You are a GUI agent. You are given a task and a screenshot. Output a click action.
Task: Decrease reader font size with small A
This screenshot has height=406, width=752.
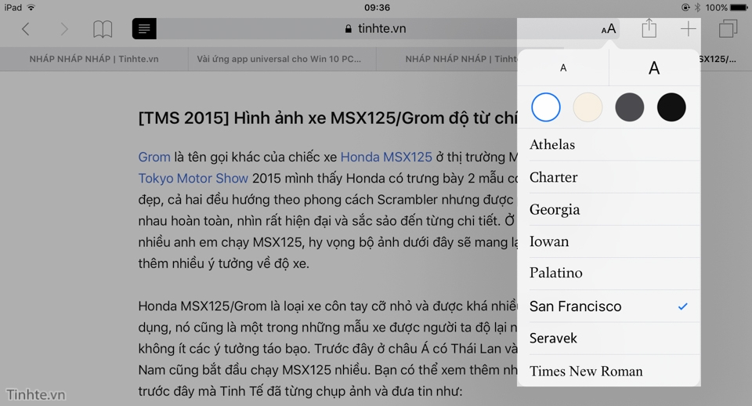[563, 67]
